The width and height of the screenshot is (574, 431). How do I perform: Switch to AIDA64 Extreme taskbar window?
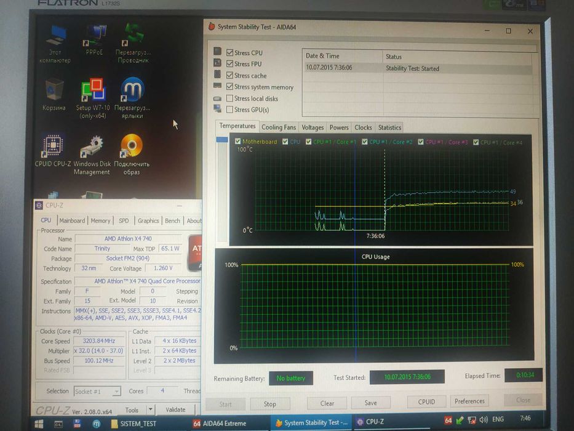coord(220,423)
